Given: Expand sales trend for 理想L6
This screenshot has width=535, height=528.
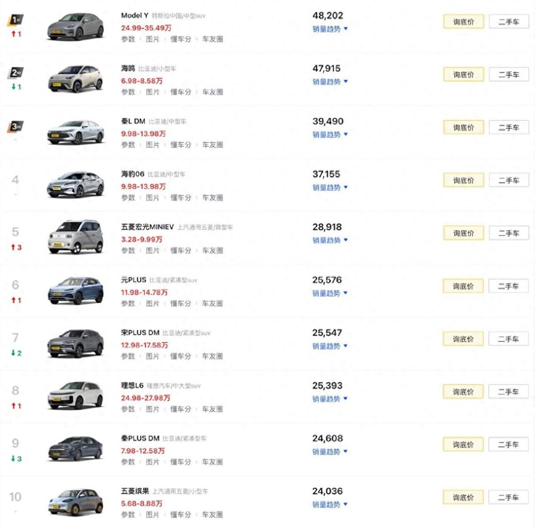Looking at the screenshot, I should point(330,399).
